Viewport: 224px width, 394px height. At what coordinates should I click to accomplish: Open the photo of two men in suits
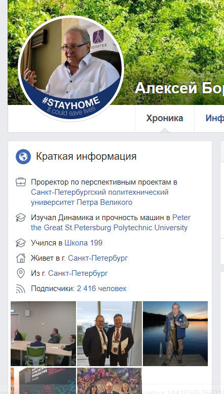click(x=109, y=334)
